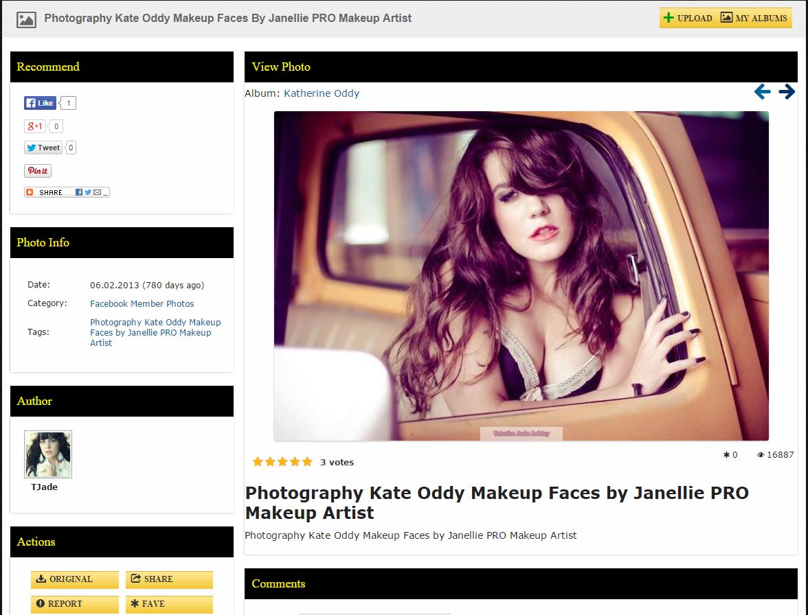Click the Upload button
The width and height of the screenshot is (808, 615).
(688, 18)
